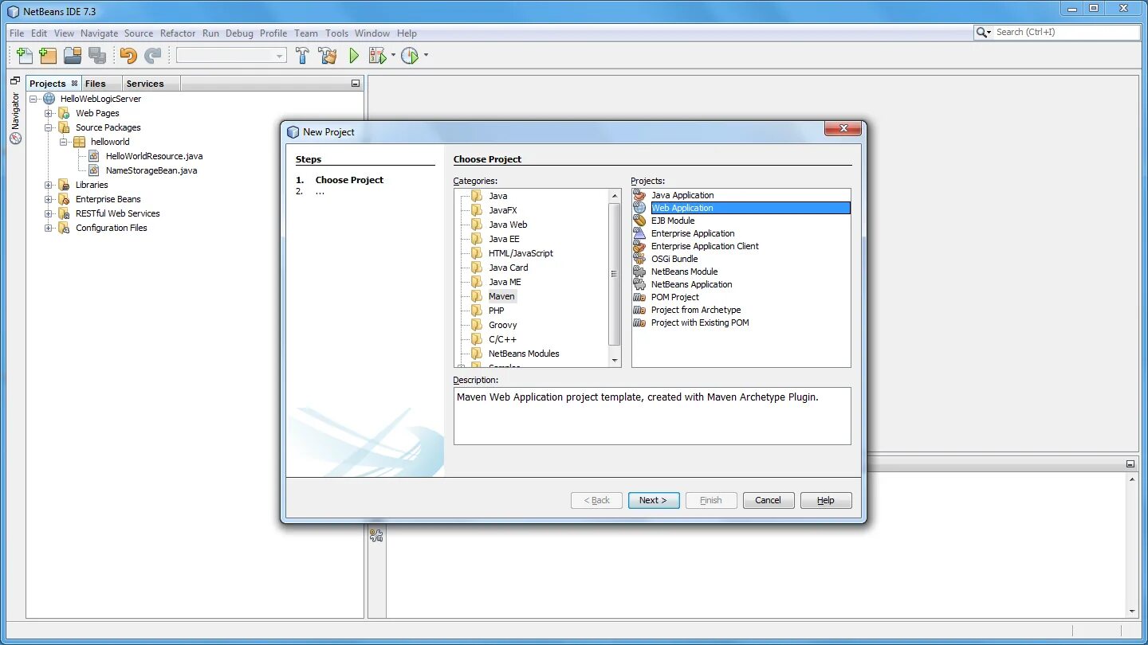Click restore window group icon above Navigator
The height and width of the screenshot is (645, 1148).
[15, 80]
